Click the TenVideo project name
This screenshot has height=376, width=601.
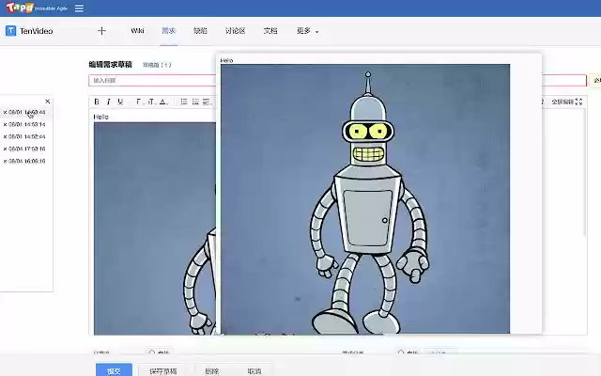click(x=37, y=31)
